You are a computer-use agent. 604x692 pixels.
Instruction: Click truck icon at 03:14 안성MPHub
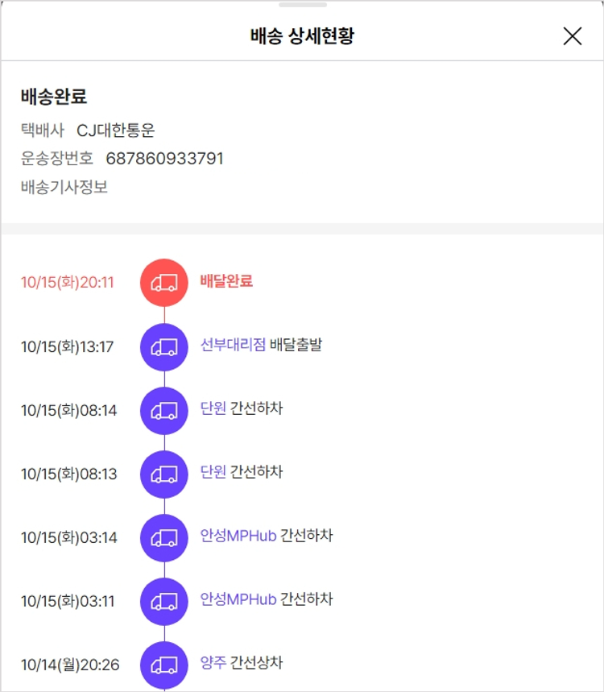click(164, 538)
